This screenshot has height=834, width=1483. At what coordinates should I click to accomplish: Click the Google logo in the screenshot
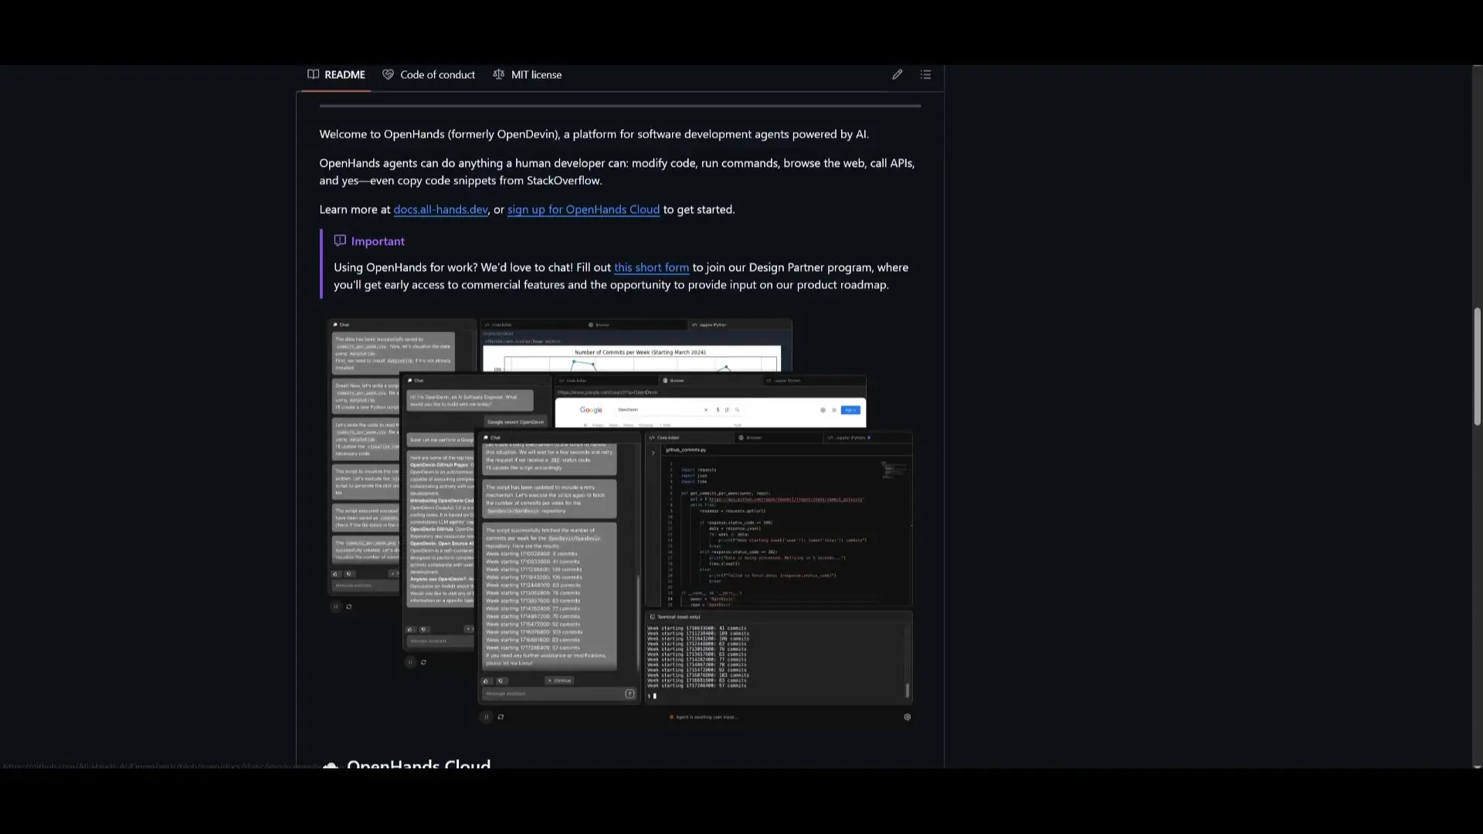(591, 410)
